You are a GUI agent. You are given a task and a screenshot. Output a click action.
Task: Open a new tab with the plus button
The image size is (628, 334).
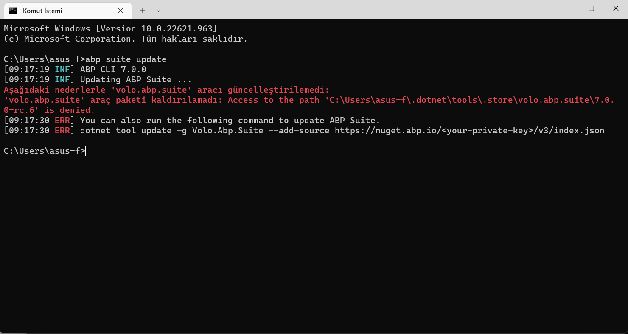pos(143,11)
